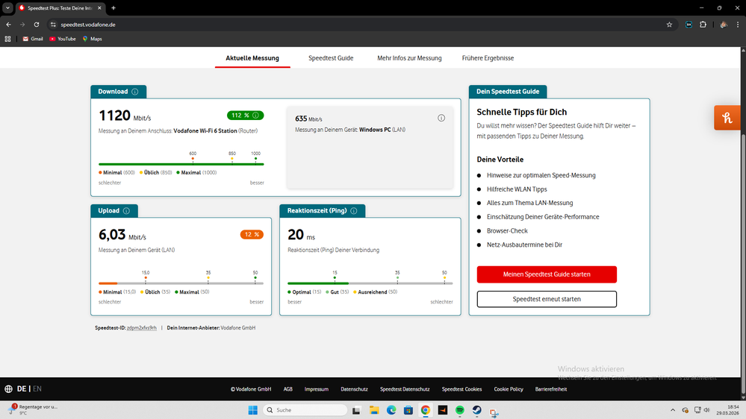Image resolution: width=746 pixels, height=419 pixels.
Task: Click the download speed progress bar
Action: click(x=181, y=164)
